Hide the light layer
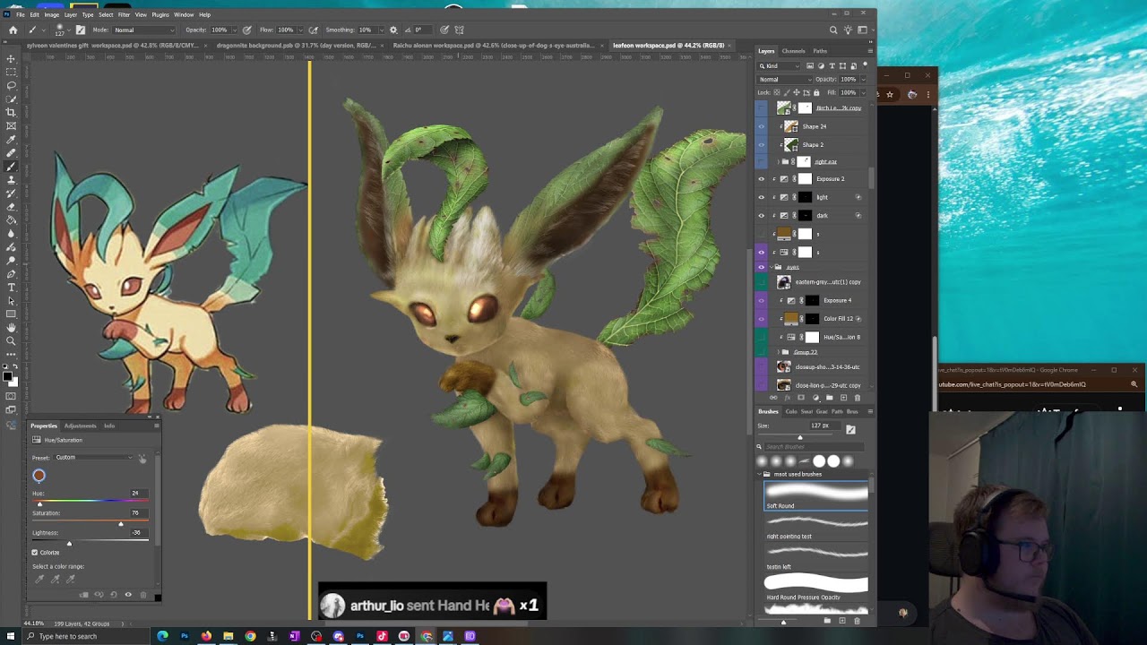 762,197
